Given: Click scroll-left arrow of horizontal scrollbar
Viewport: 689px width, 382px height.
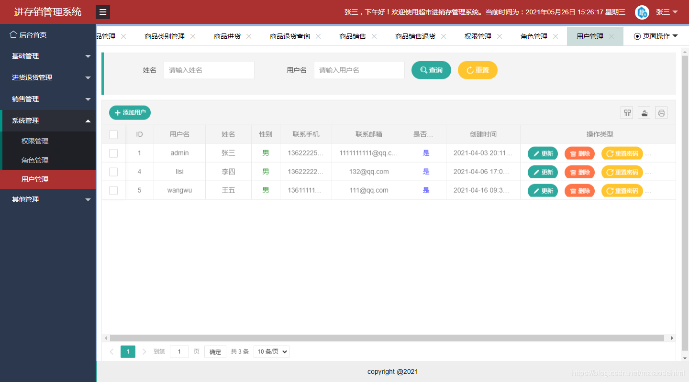Looking at the screenshot, I should 106,338.
